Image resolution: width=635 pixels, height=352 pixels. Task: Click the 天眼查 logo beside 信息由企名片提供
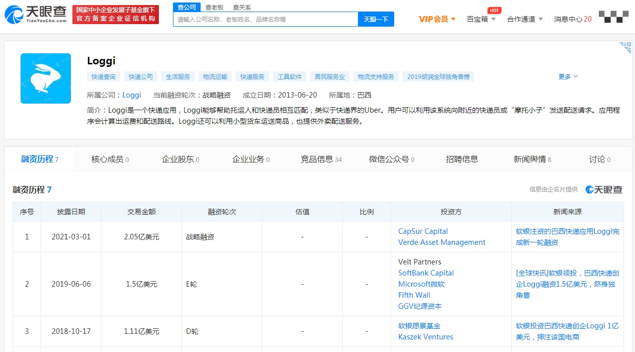[x=604, y=190]
